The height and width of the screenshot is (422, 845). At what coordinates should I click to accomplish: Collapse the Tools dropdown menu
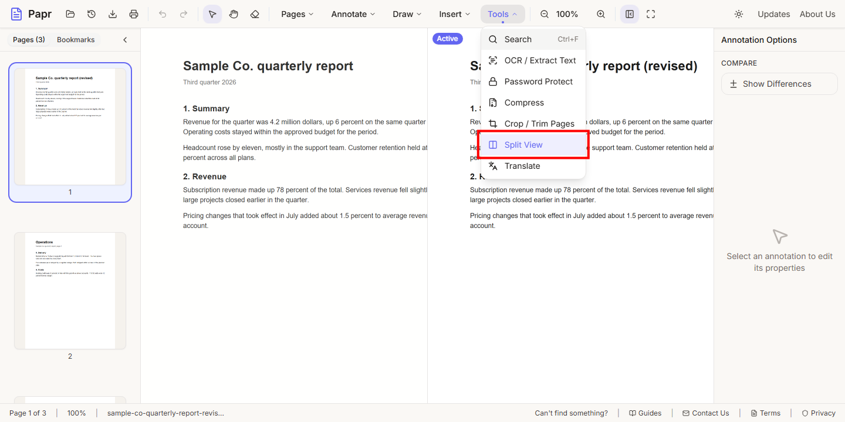[503, 14]
